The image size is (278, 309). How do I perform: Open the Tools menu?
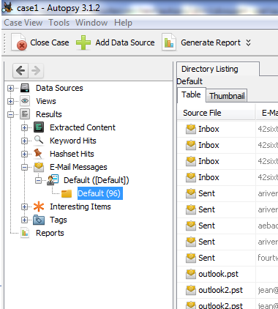(59, 23)
